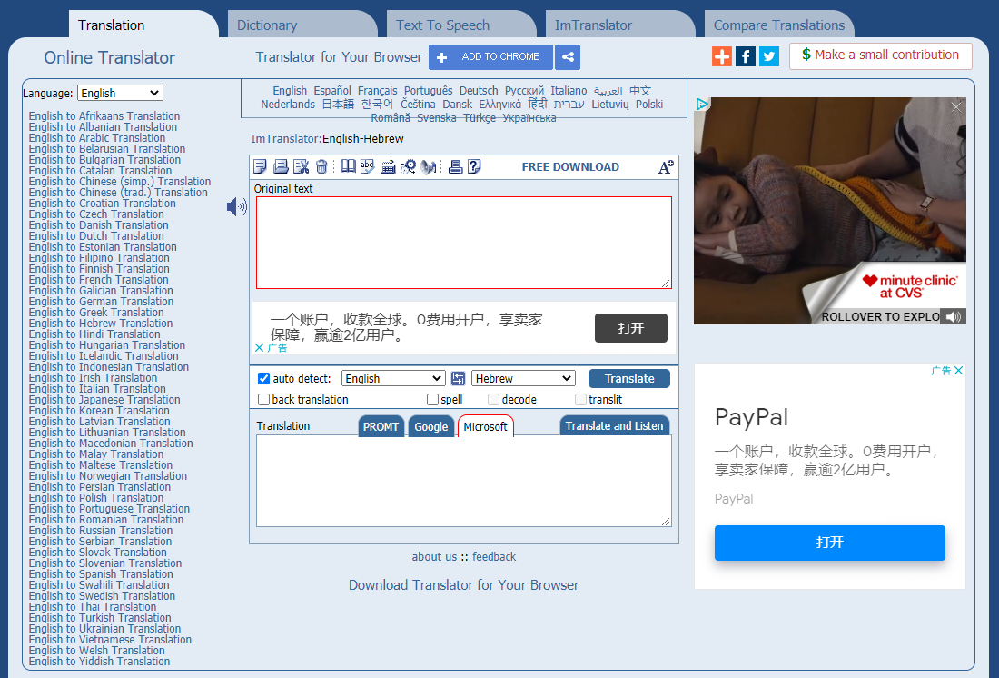Viewport: 999px width, 678px height.
Task: Click the paste text icon in toolbar
Action: point(281,166)
